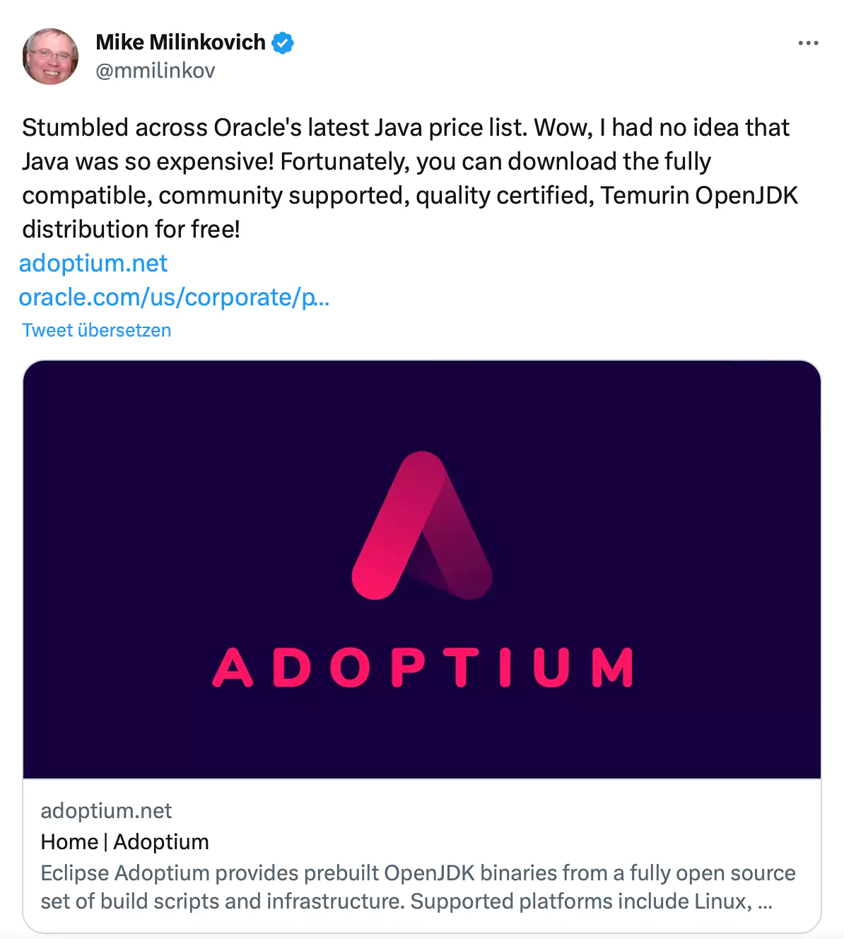Open the @mmilinkov handle
The width and height of the screenshot is (844, 939).
click(x=155, y=71)
